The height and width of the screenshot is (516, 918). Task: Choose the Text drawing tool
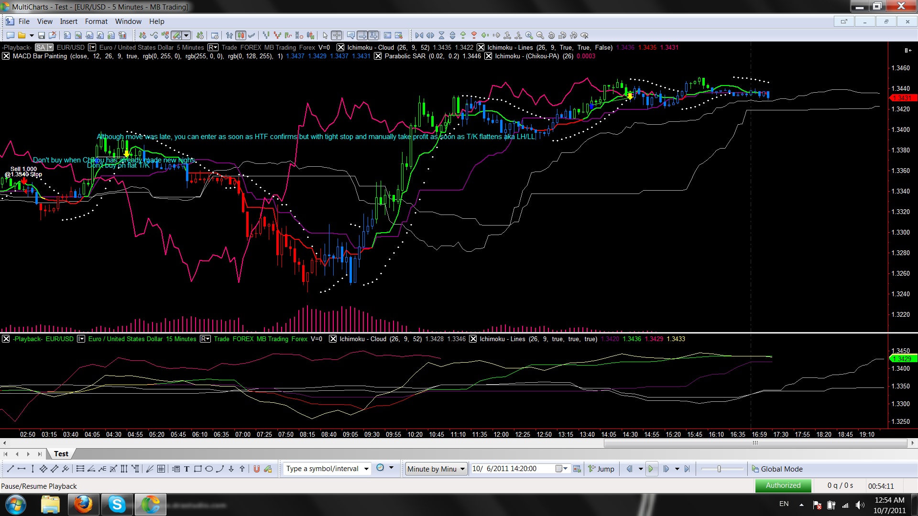(186, 469)
